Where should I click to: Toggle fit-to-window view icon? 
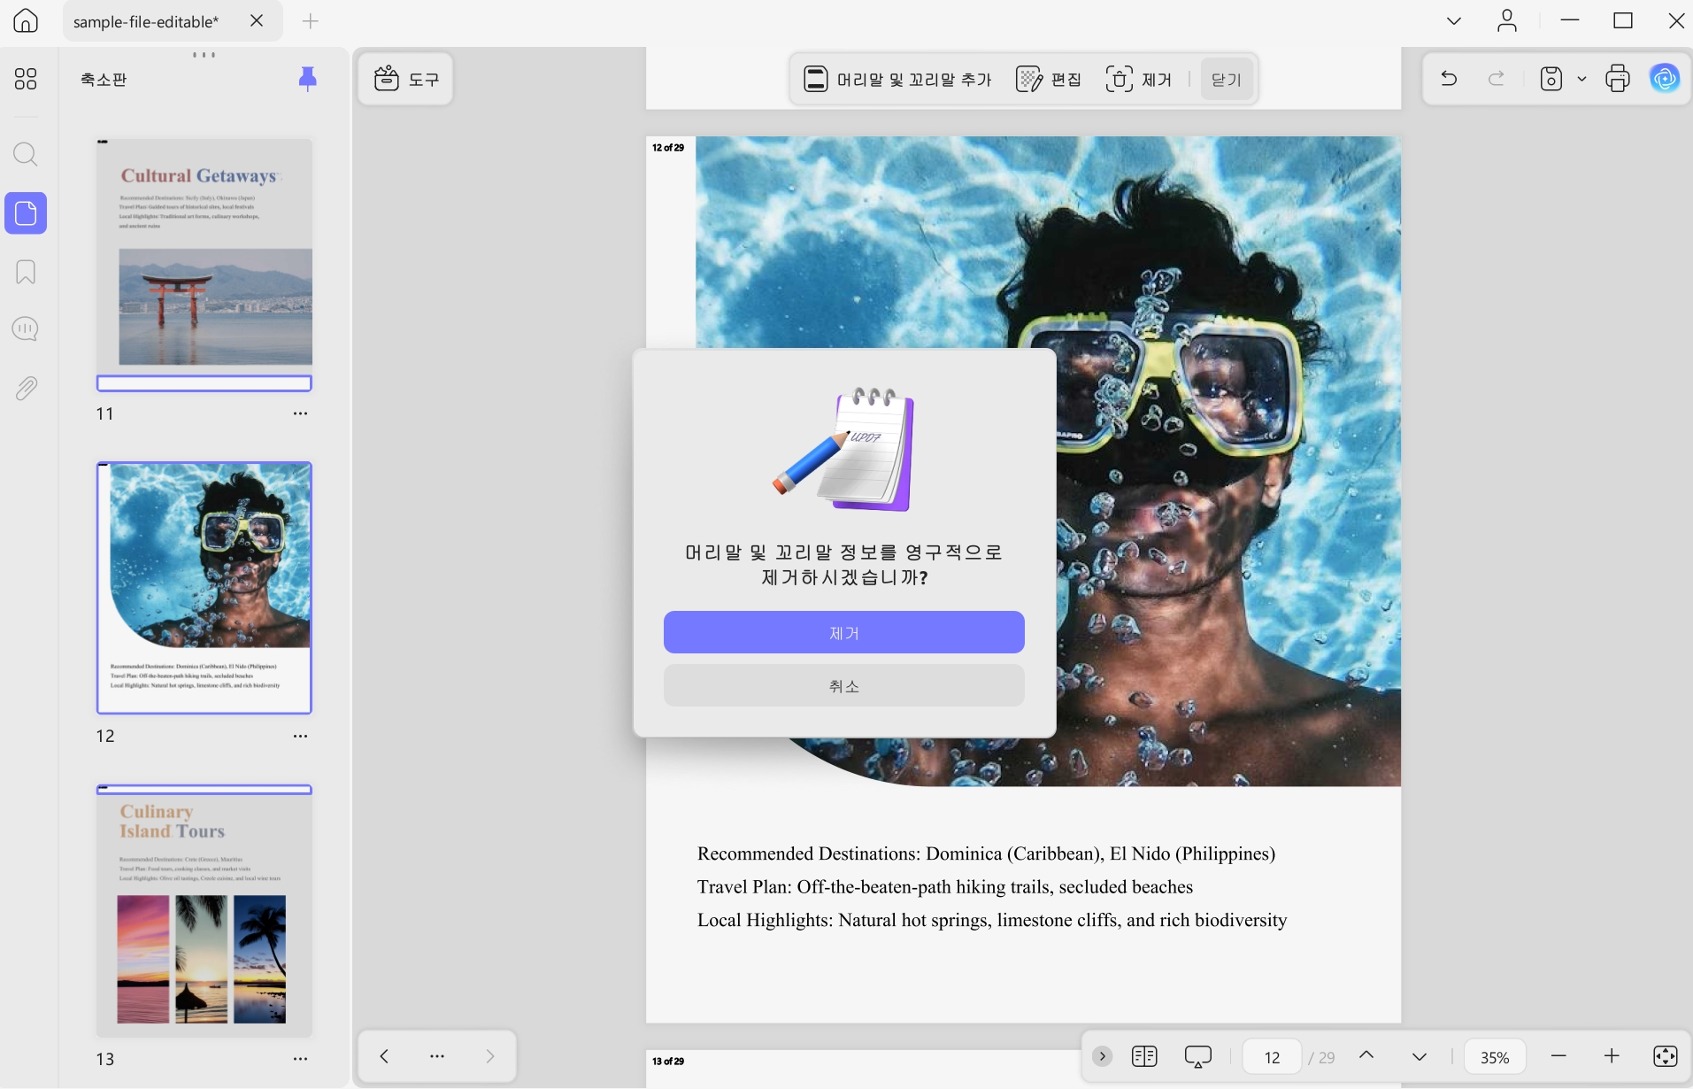(x=1665, y=1056)
